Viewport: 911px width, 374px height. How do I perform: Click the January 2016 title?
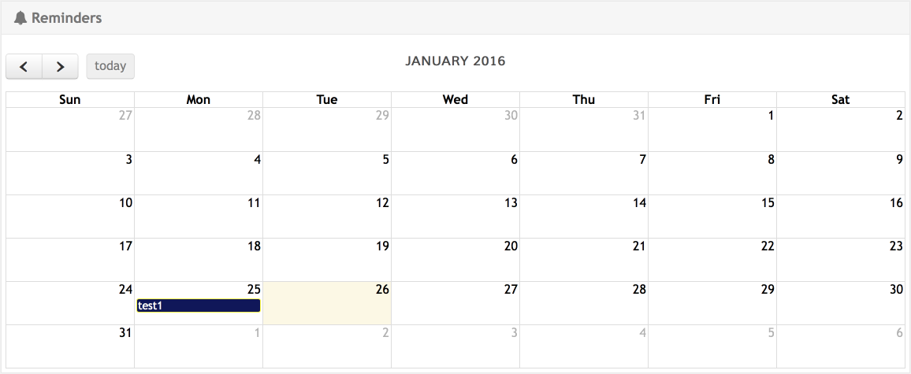pyautogui.click(x=455, y=61)
